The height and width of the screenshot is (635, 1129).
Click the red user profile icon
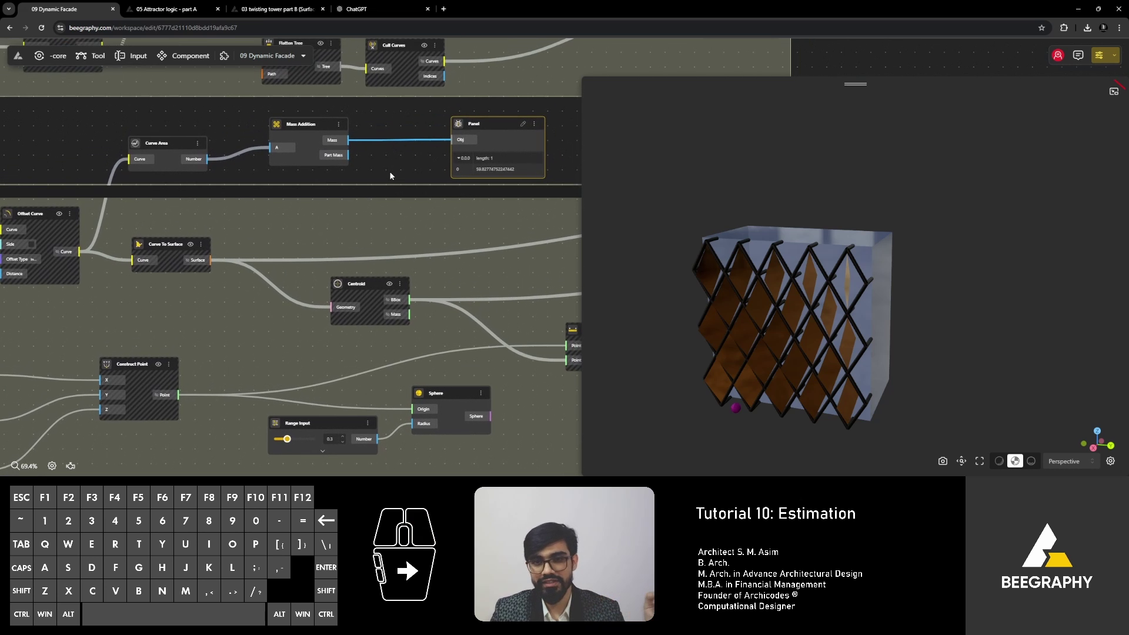pos(1058,55)
